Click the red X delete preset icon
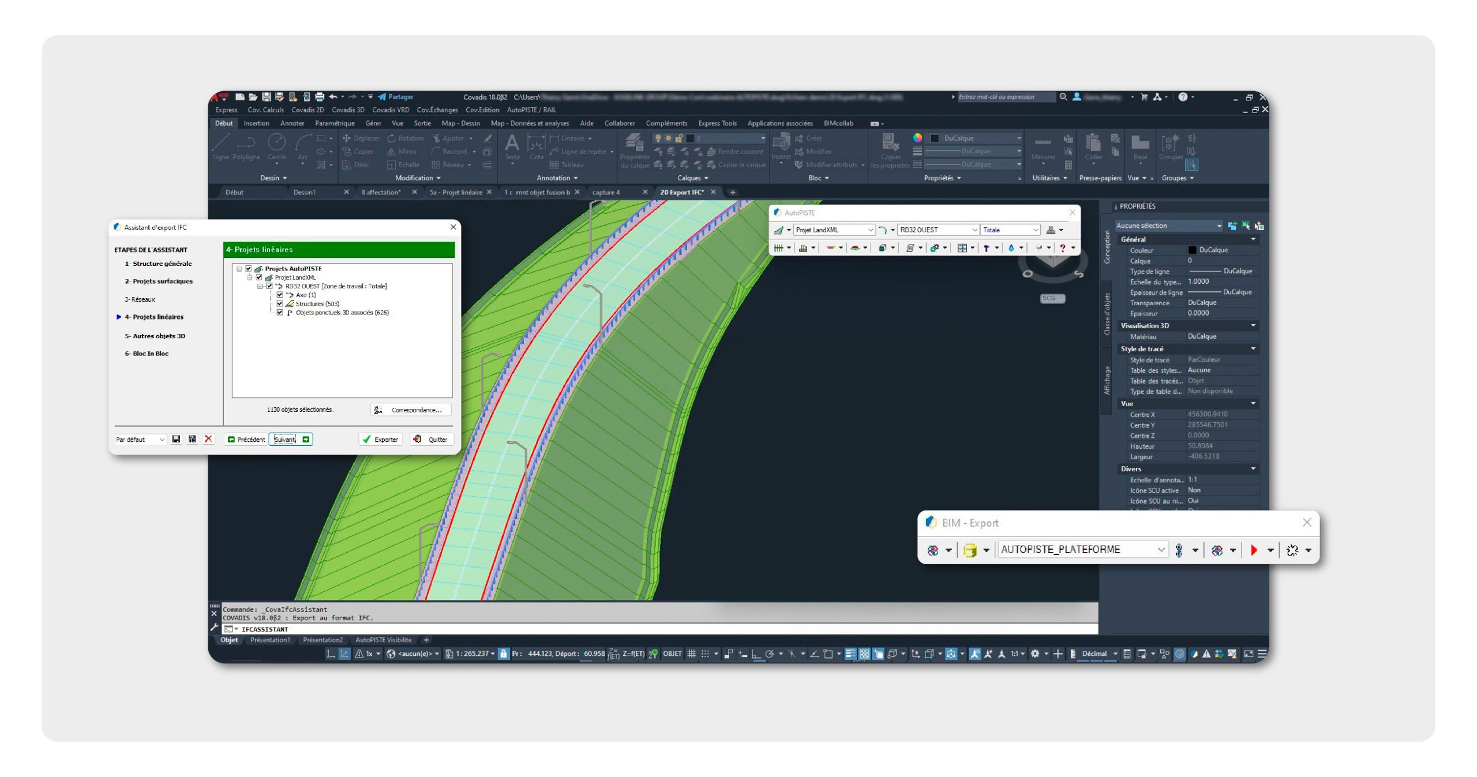Image resolution: width=1477 pixels, height=777 pixels. click(208, 439)
